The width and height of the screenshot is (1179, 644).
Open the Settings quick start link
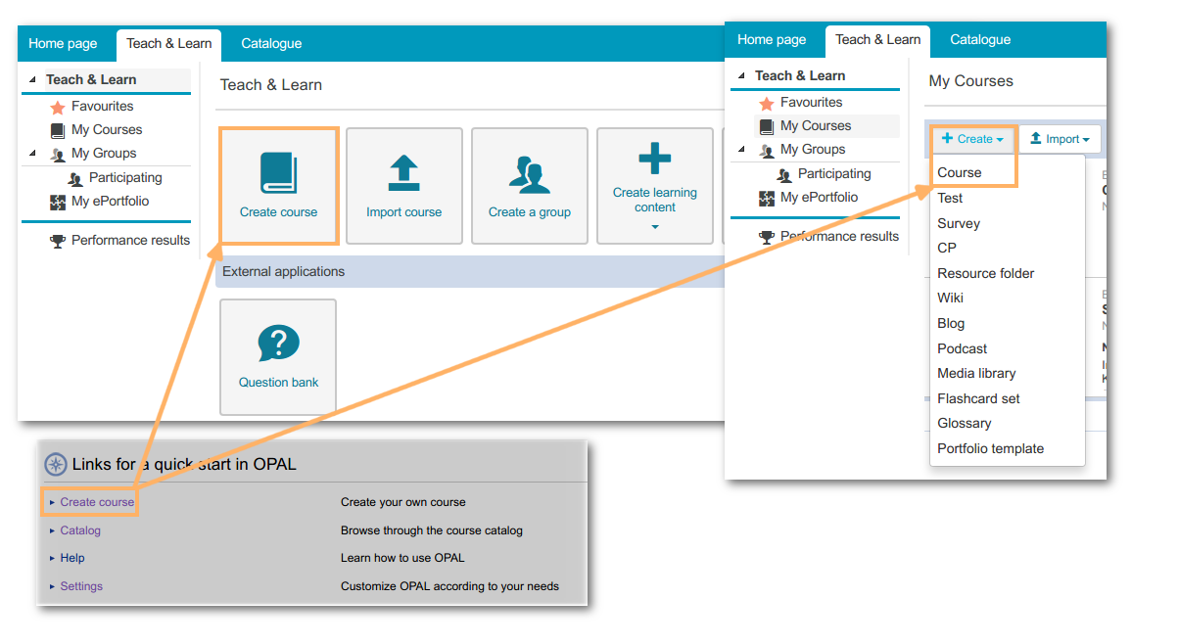[81, 586]
